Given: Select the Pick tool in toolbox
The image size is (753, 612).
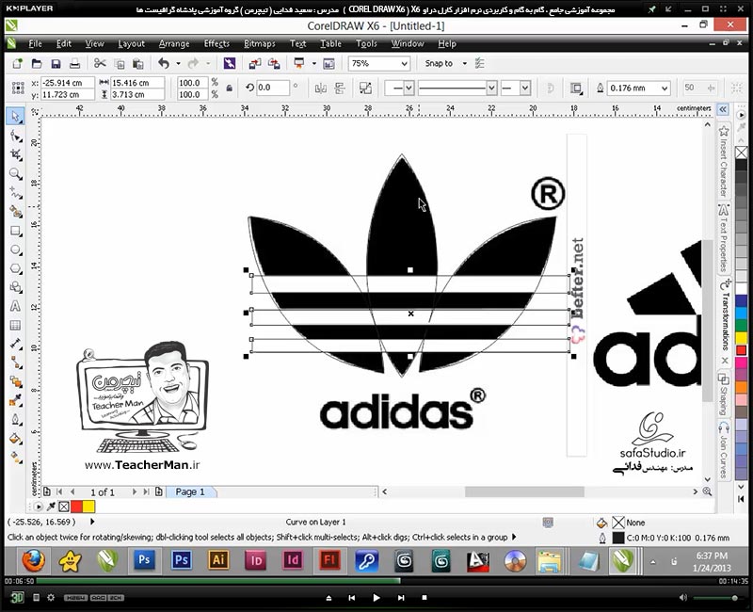Looking at the screenshot, I should pyautogui.click(x=16, y=116).
